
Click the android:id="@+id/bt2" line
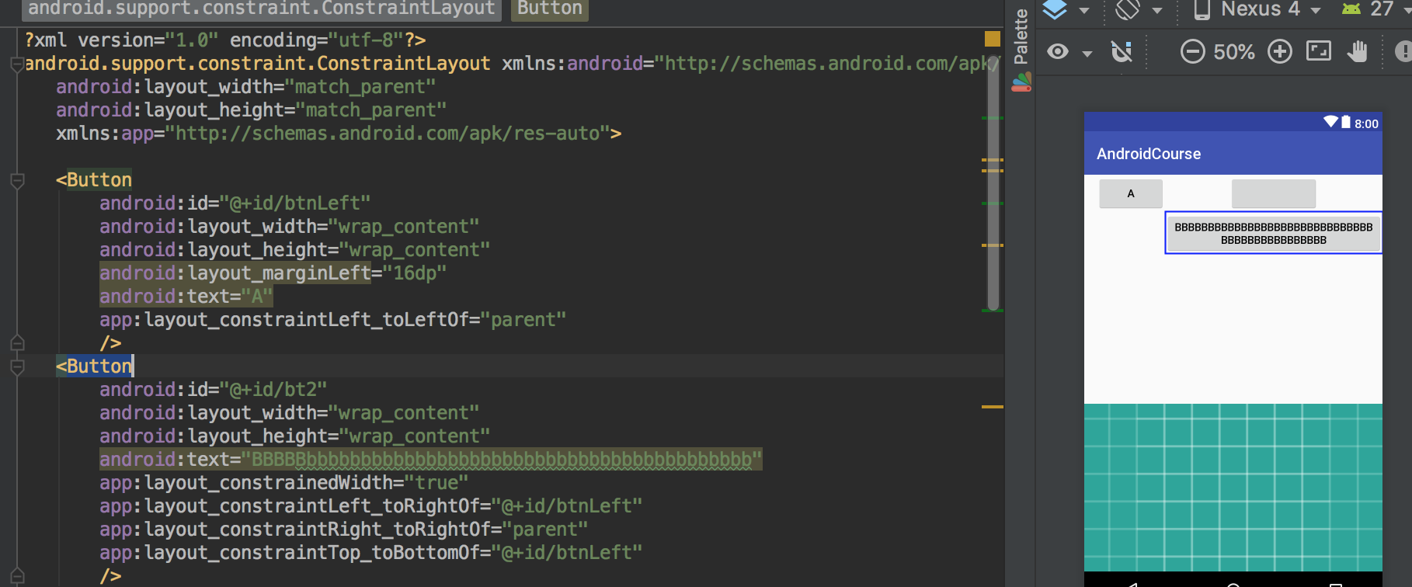pos(213,390)
